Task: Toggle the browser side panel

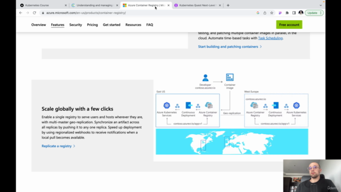Action: 294,13
